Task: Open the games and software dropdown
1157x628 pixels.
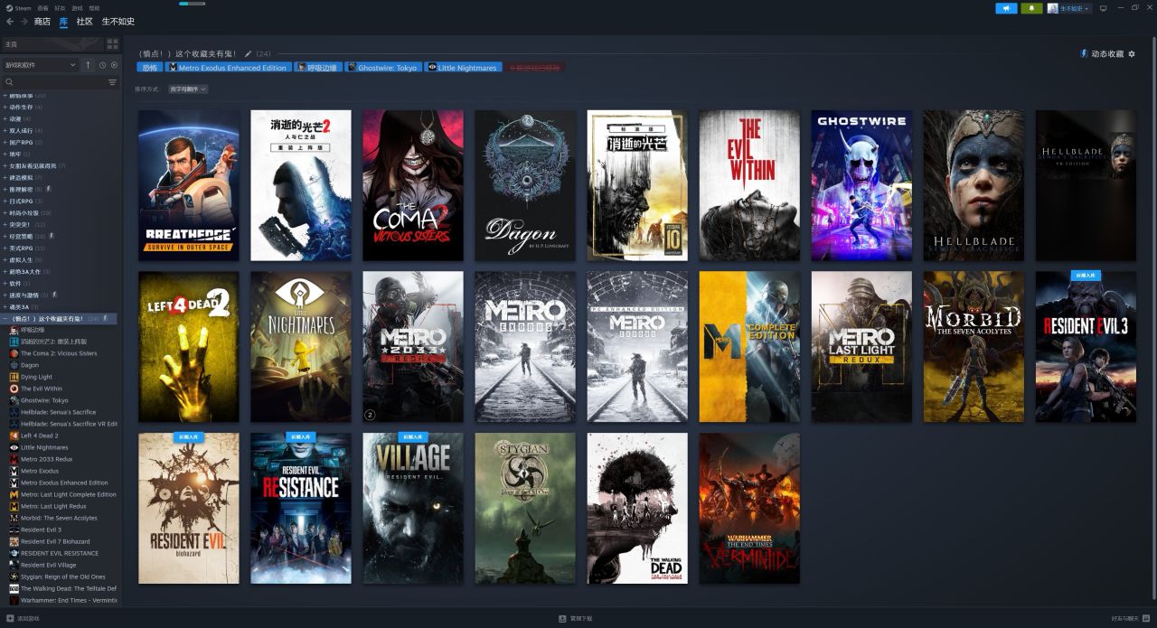Action: pyautogui.click(x=40, y=65)
